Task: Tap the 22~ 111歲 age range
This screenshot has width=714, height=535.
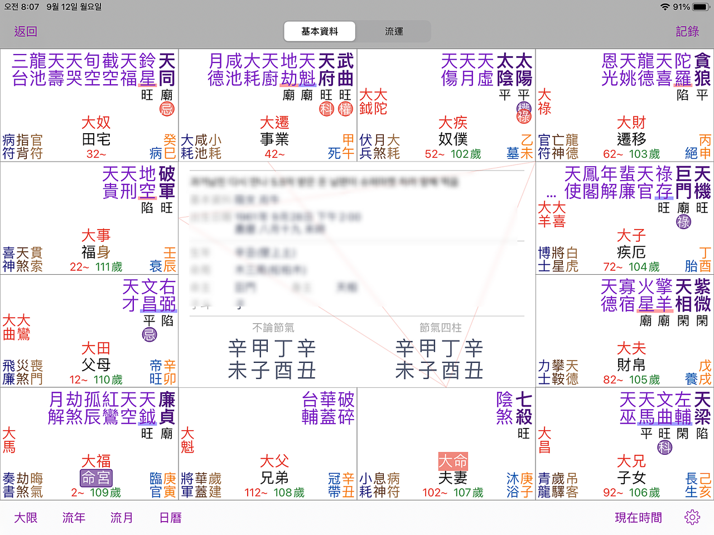Action: point(96,267)
